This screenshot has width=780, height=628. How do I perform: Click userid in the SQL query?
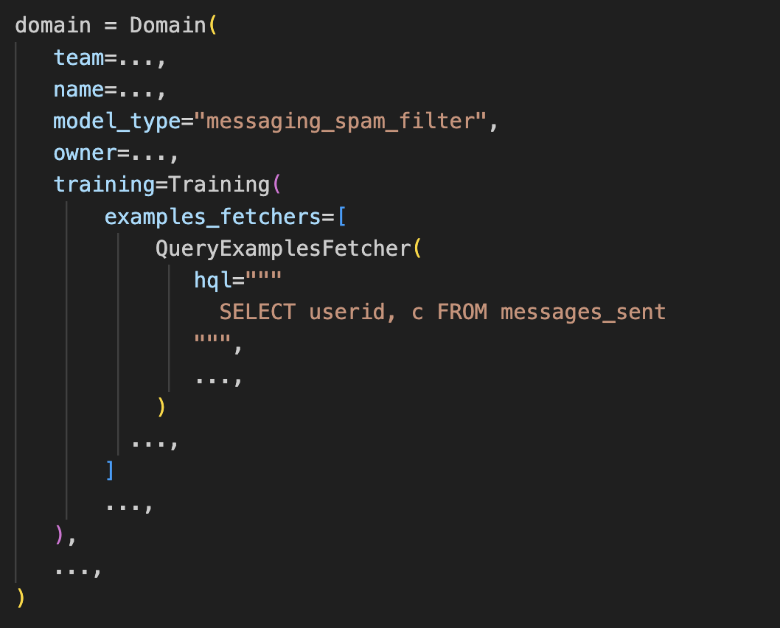347,313
